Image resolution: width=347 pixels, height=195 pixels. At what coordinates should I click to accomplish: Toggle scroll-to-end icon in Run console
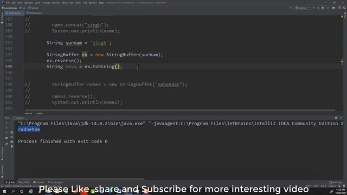(12, 137)
